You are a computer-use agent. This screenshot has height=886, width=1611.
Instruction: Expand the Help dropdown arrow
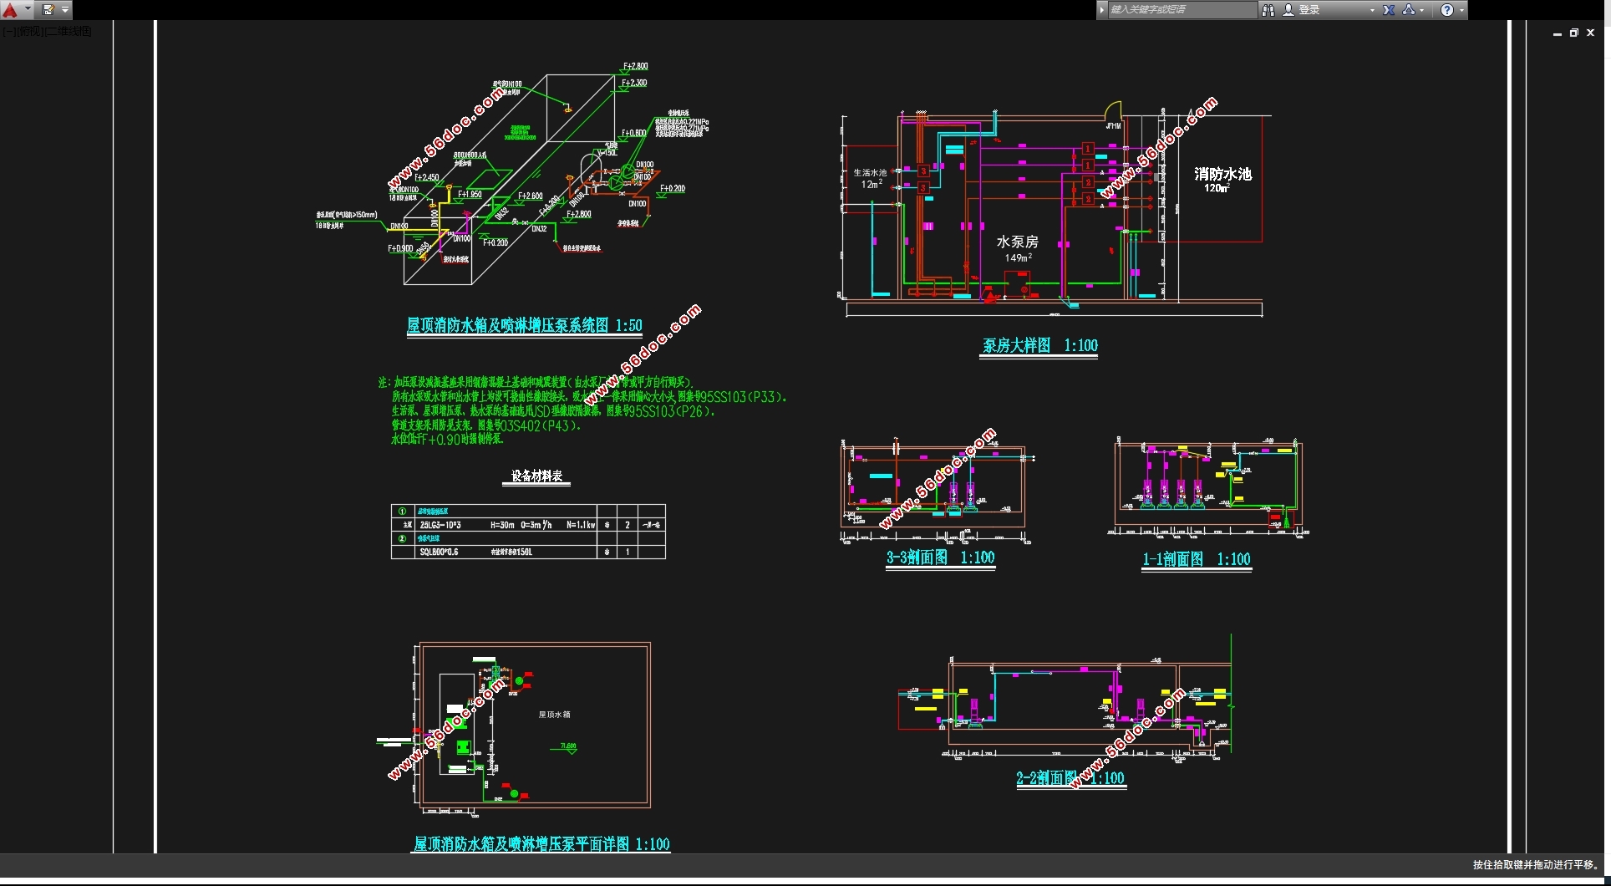(x=1461, y=10)
